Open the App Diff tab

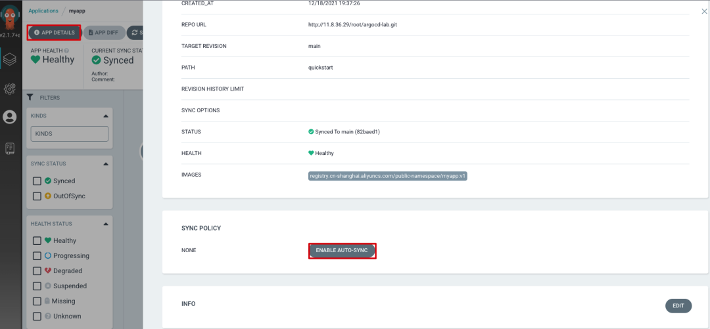(x=103, y=32)
